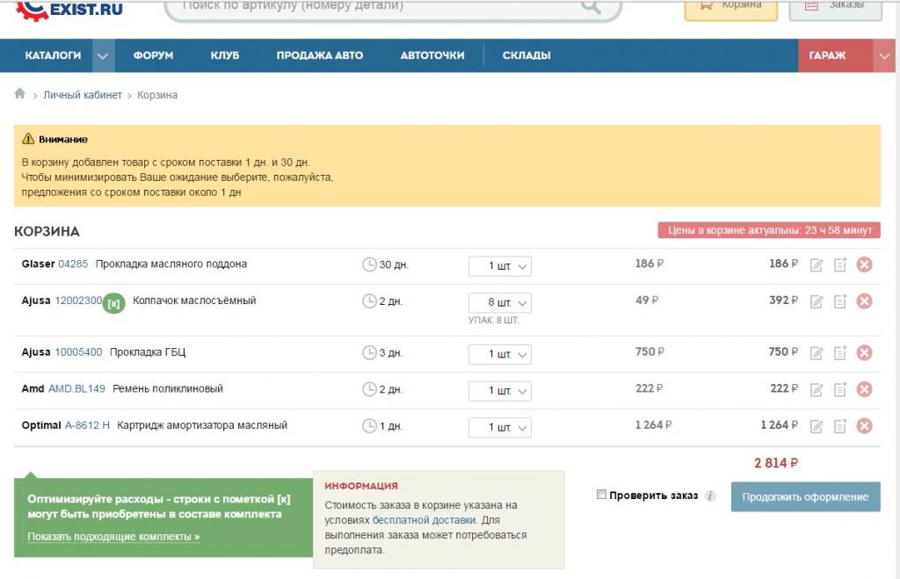Open part number 12002300 link
900x579 pixels.
[x=78, y=300]
